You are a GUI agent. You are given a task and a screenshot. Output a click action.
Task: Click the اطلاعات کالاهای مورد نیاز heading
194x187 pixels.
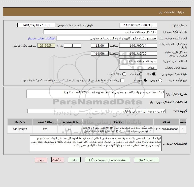point(168,102)
